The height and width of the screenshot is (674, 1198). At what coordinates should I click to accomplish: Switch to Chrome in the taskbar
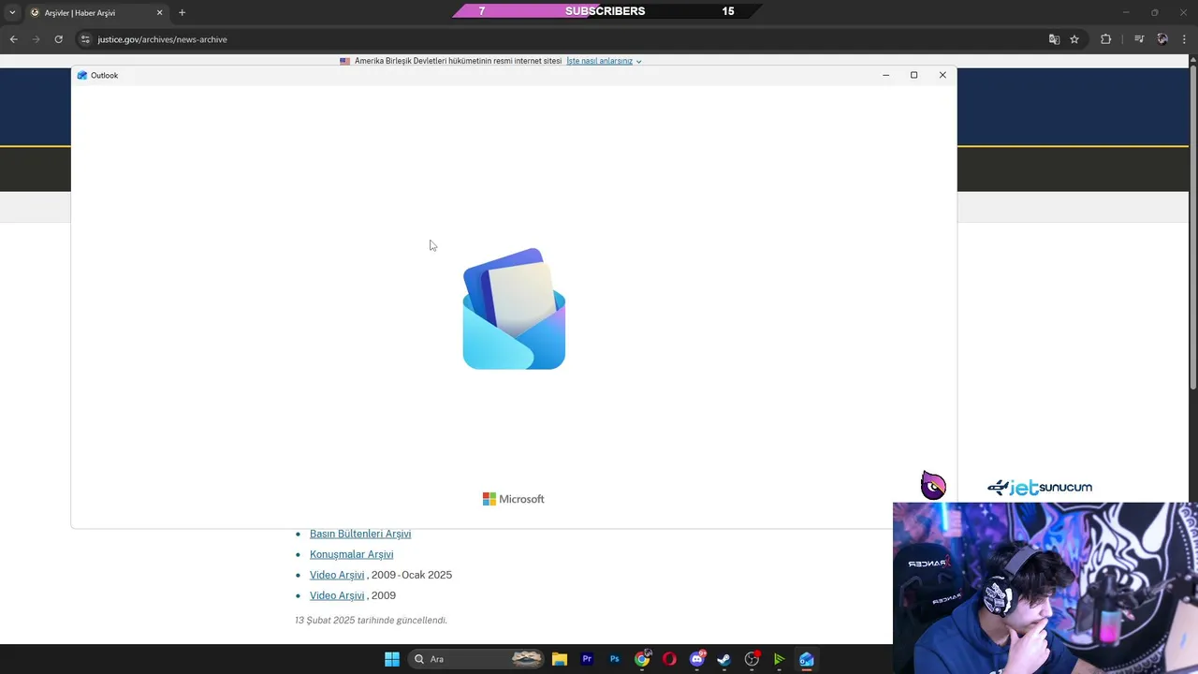(x=642, y=659)
